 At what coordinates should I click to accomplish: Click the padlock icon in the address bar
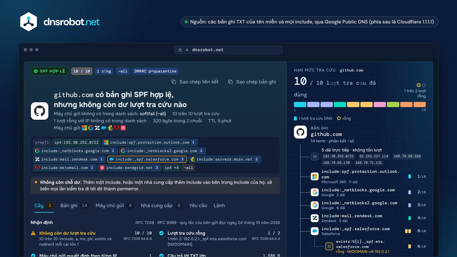click(180, 50)
